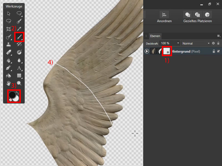
Task: Select the black primary color swatch
Action: (12, 95)
